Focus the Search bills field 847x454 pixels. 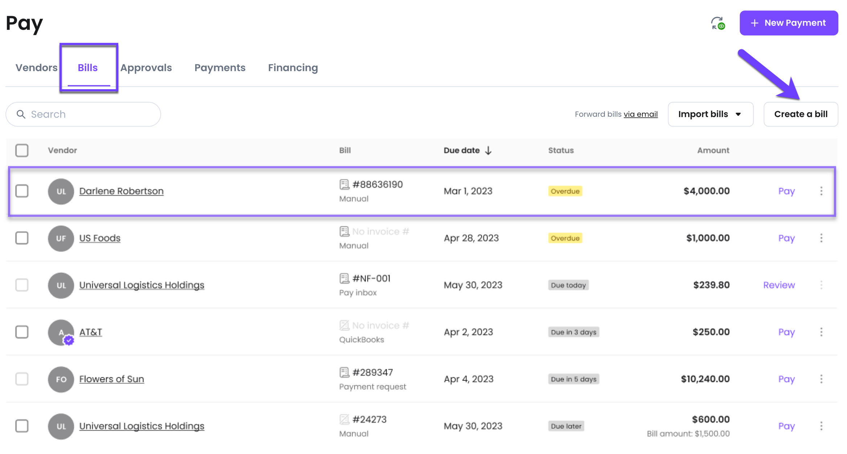click(83, 114)
